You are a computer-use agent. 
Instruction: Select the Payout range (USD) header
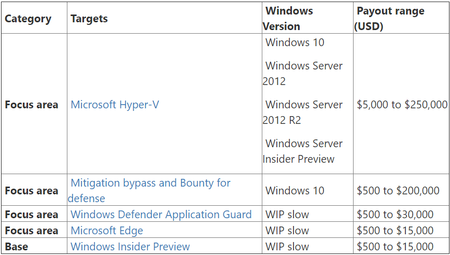point(390,18)
